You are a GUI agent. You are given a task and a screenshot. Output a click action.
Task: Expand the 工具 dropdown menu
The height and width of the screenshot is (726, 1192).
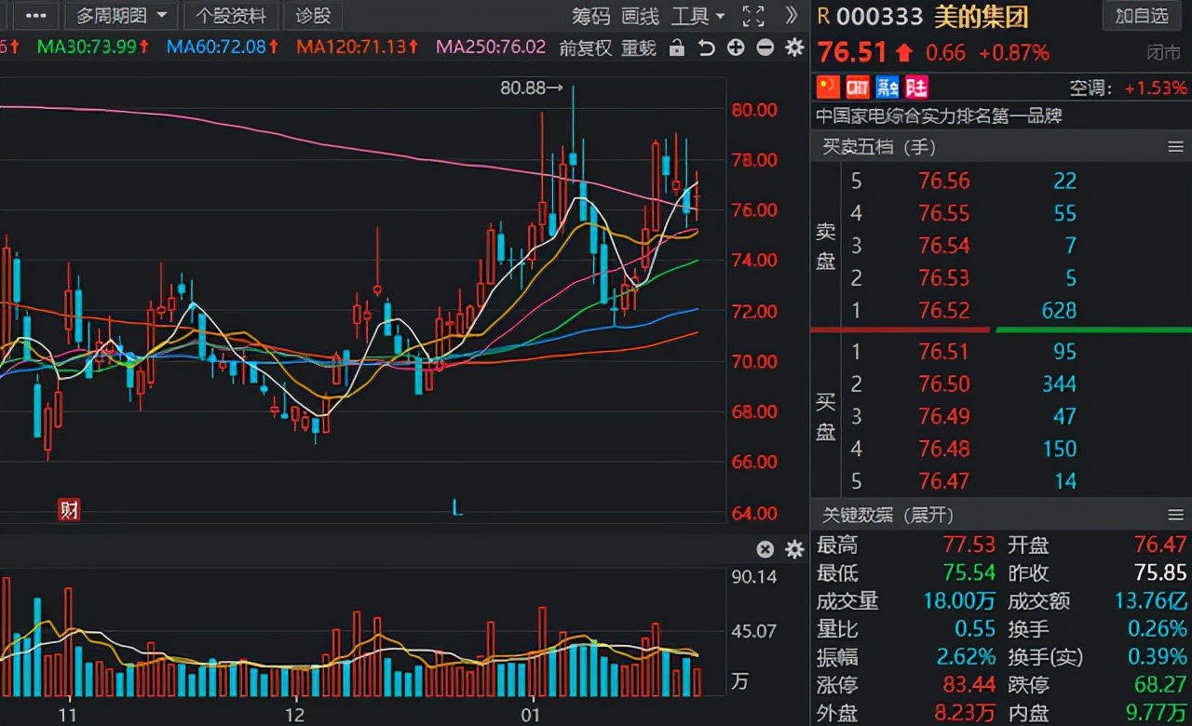pyautogui.click(x=698, y=16)
